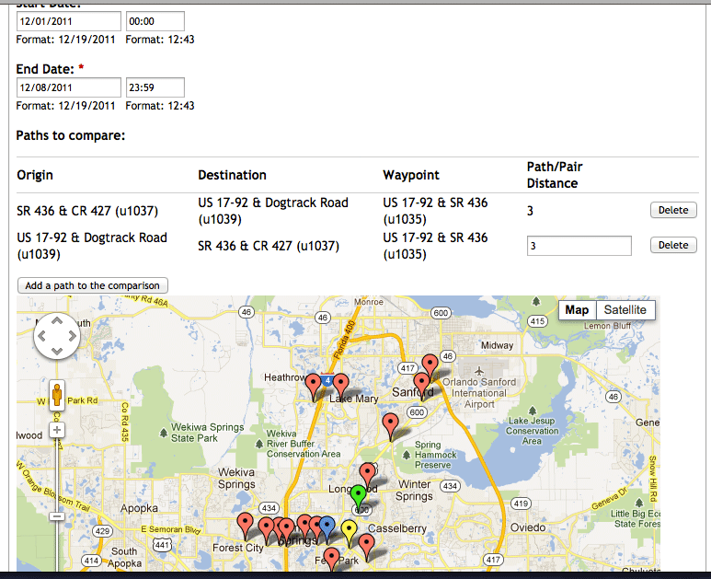The image size is (711, 579).
Task: Select the red marker near Forest City
Action: pyautogui.click(x=245, y=524)
